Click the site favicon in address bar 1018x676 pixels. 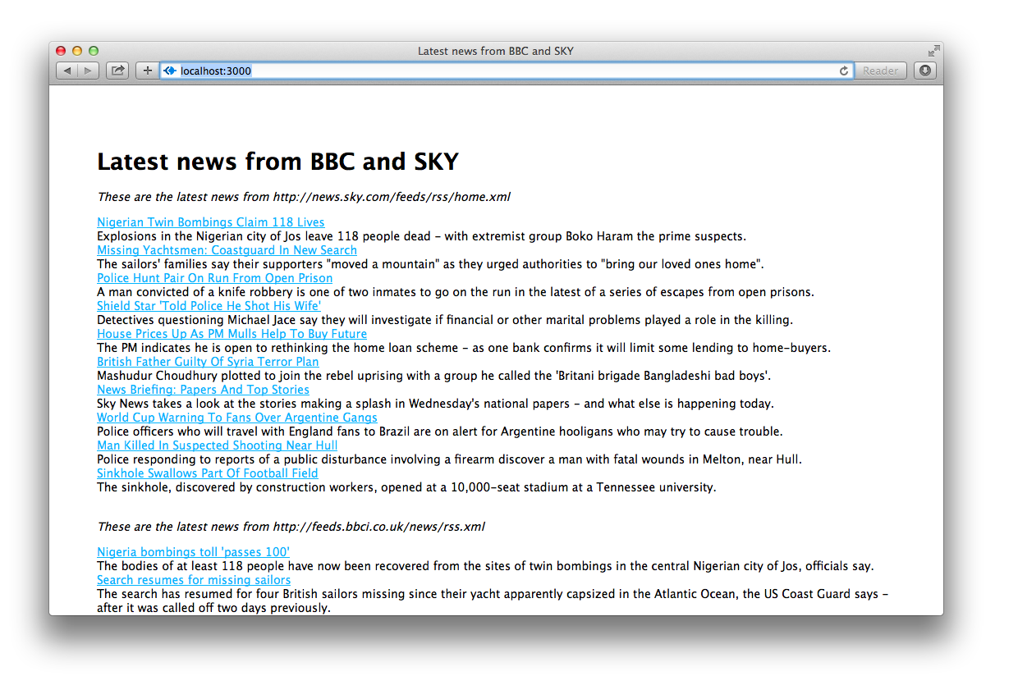[170, 71]
